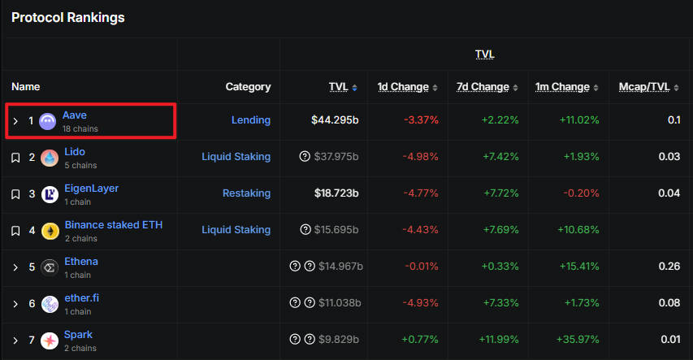Sort by the TVL column header
The image size is (693, 360).
click(338, 87)
